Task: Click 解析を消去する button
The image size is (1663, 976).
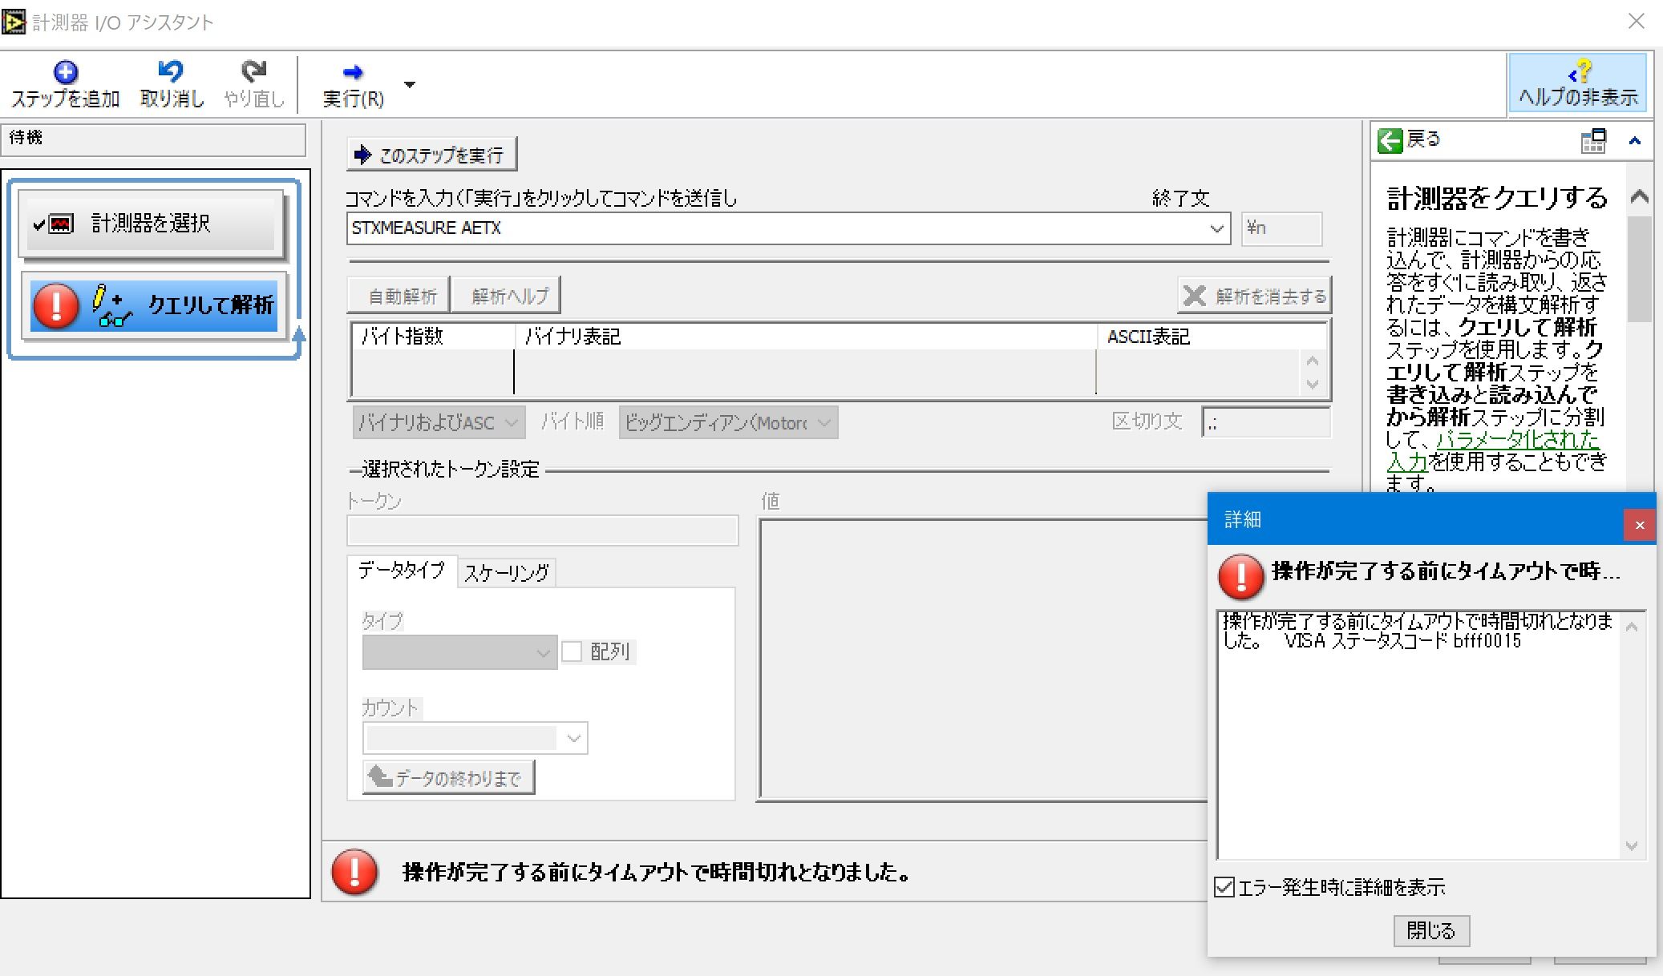Action: click(1254, 296)
